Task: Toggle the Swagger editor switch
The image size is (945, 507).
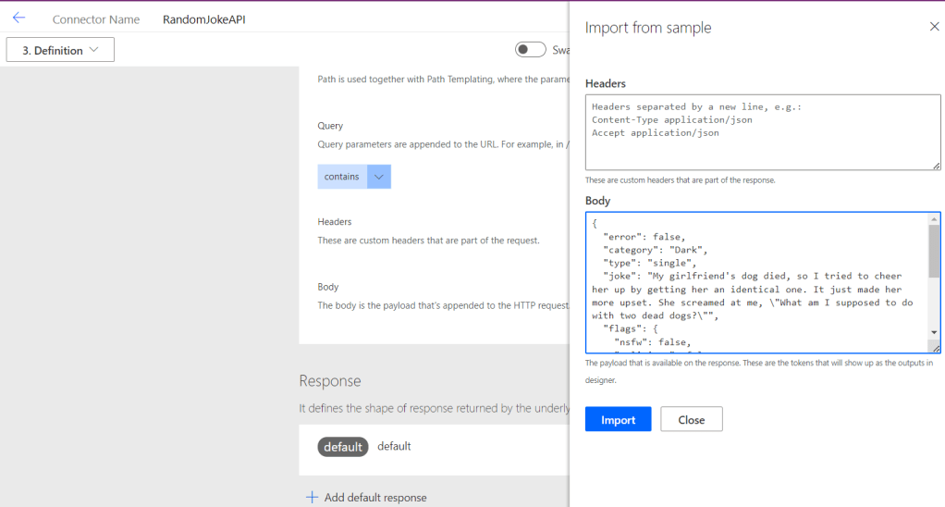Action: point(530,50)
